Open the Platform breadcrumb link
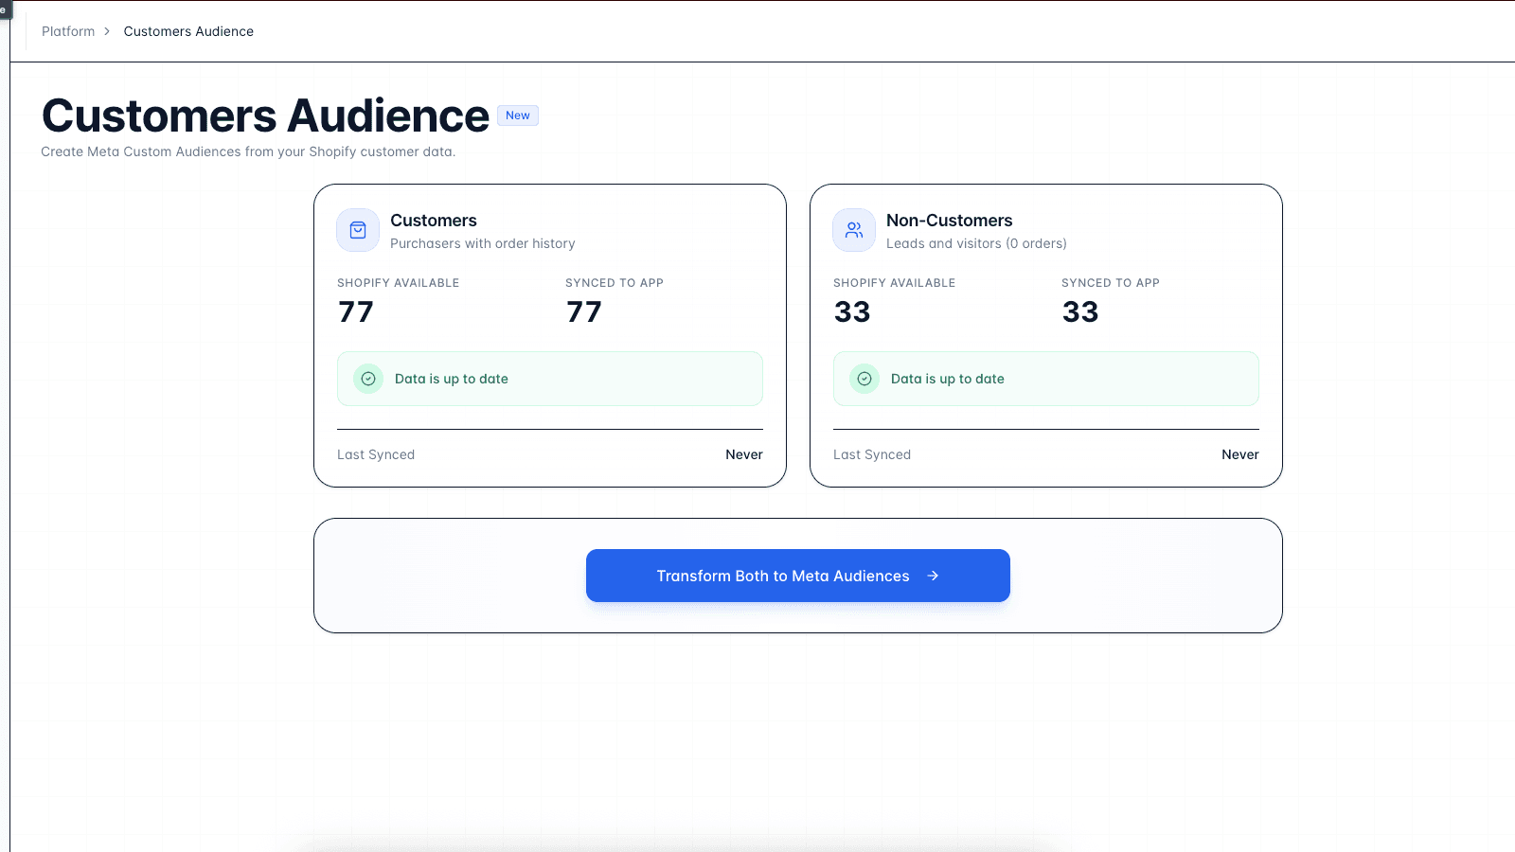This screenshot has height=852, width=1515. (x=68, y=31)
